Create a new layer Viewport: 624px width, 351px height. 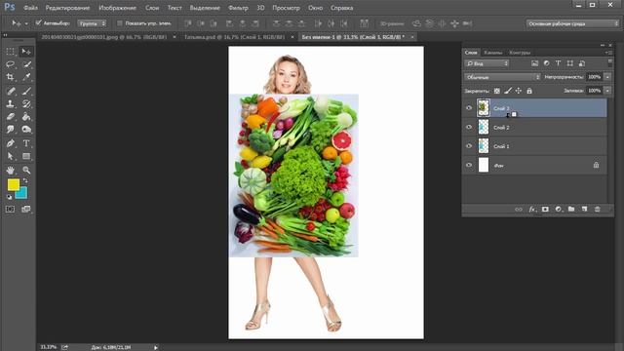[x=584, y=210]
